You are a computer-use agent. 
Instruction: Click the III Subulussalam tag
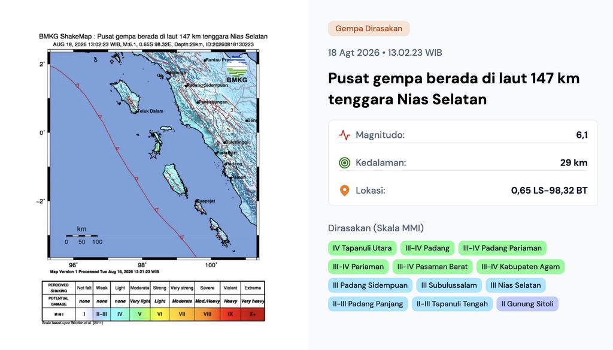click(449, 285)
